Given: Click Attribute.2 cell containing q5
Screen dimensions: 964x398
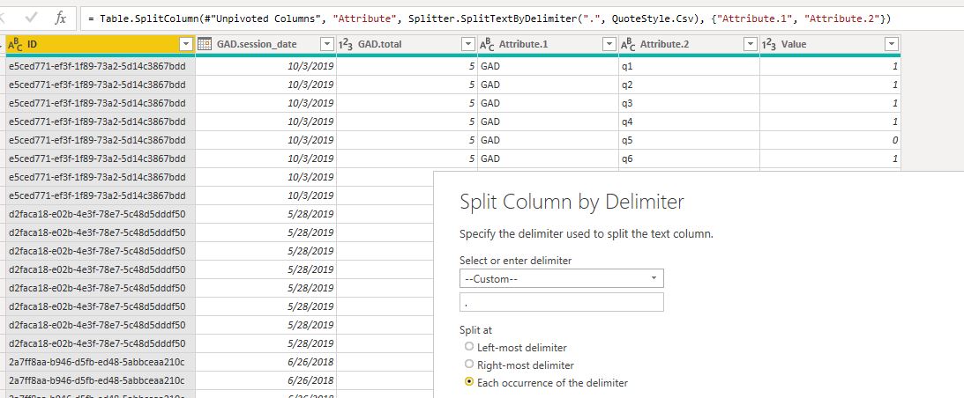Looking at the screenshot, I should (689, 140).
